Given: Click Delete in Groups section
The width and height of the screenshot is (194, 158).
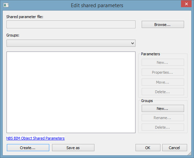Looking at the screenshot, I should coord(163,127).
